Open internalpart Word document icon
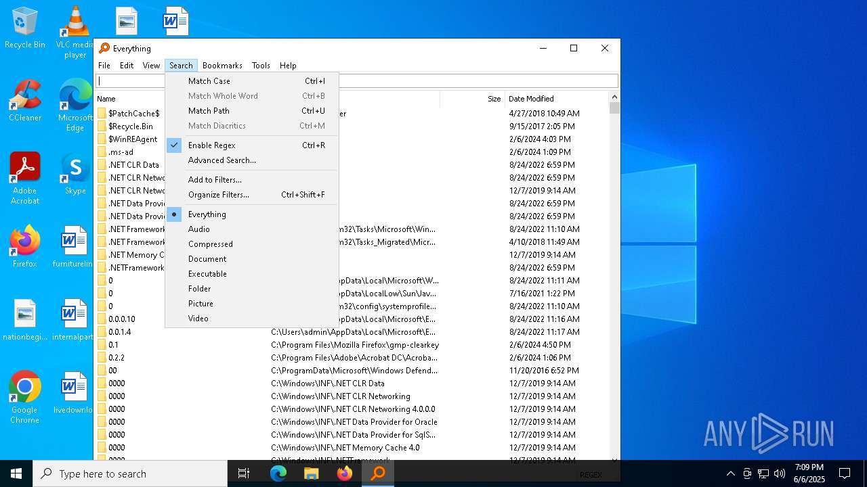The height and width of the screenshot is (487, 867). (73, 320)
